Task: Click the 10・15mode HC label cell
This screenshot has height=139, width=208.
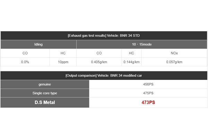Action: tap(131, 53)
